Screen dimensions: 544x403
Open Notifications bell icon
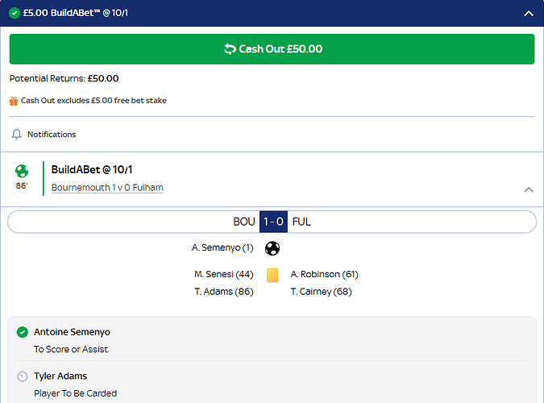pyautogui.click(x=16, y=134)
